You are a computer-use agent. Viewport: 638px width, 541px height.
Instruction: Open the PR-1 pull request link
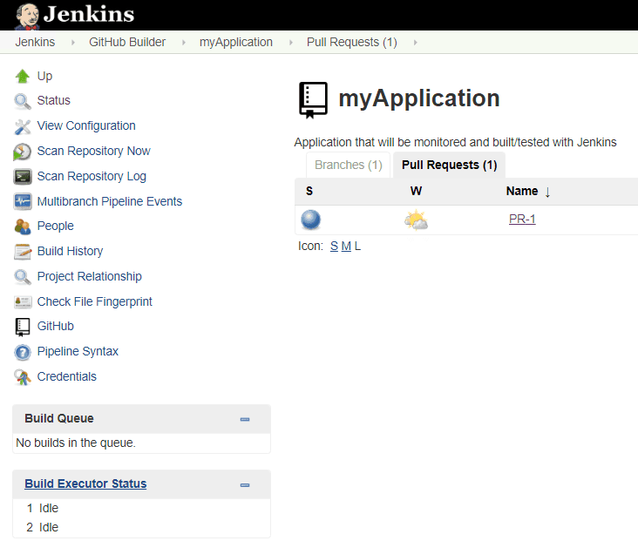click(x=522, y=220)
